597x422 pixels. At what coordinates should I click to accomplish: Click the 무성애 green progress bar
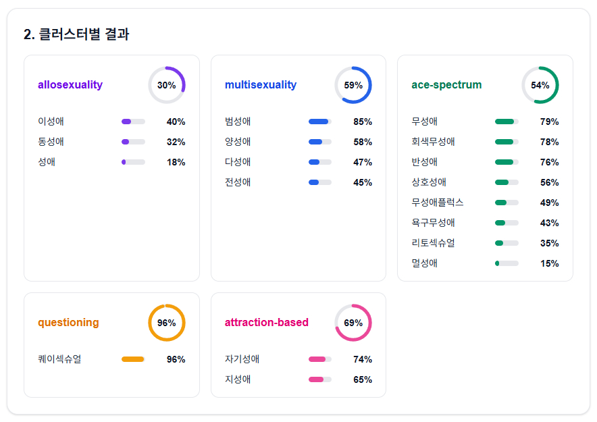pyautogui.click(x=507, y=122)
